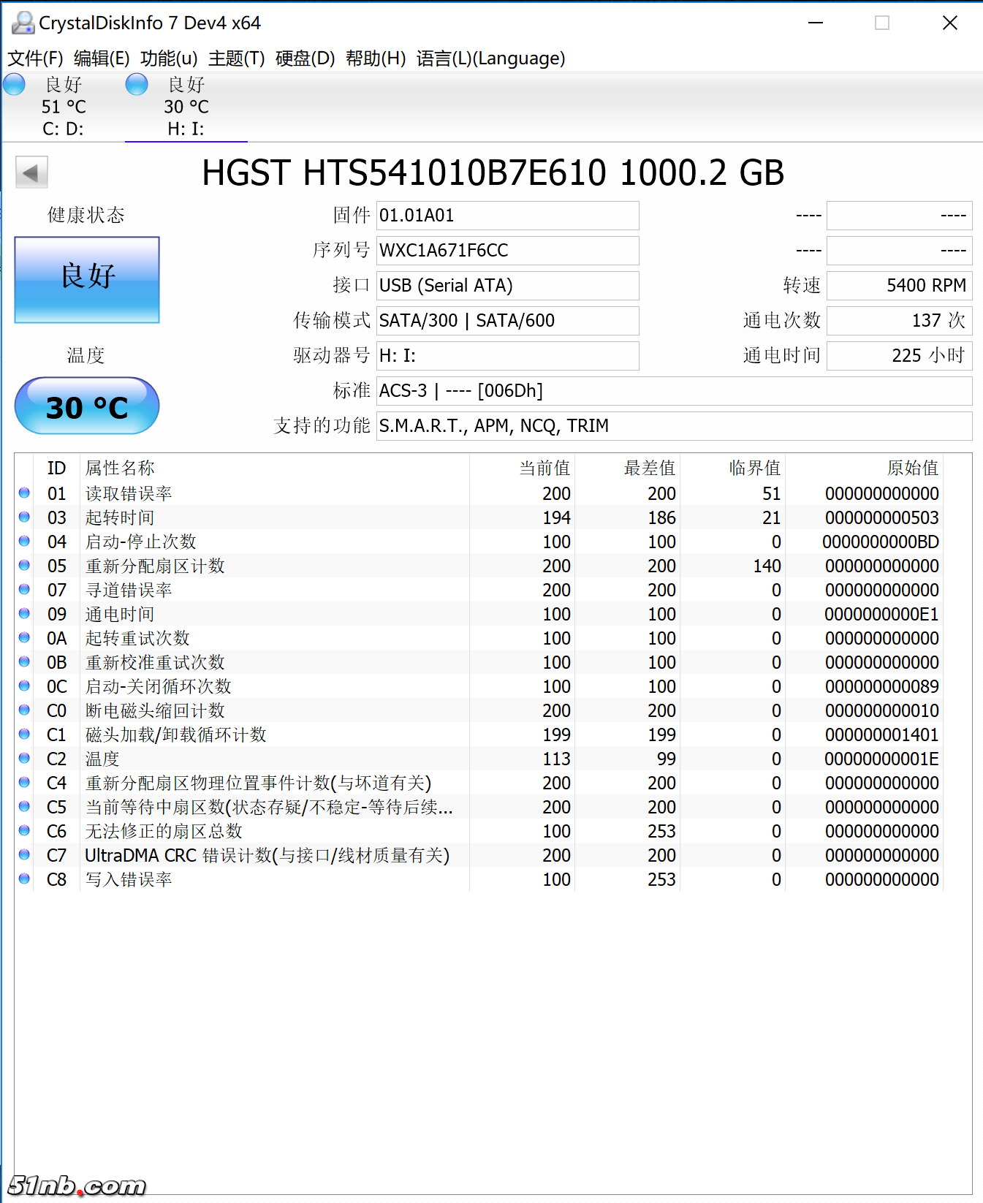Image resolution: width=983 pixels, height=1203 pixels.
Task: Select the C4 重新分配扇区物理位置事件计数 row
Action: point(258,783)
